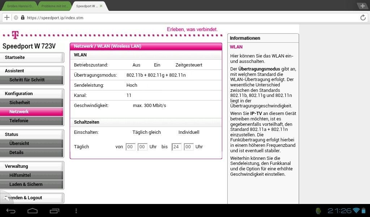The width and height of the screenshot is (370, 217).
Task: Switch to the 'Probleme mit Int...' tab
Action: [x=55, y=6]
